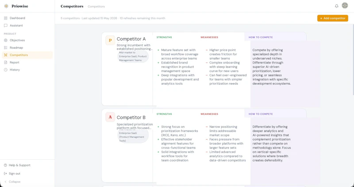Click 'Differentiate by offering deeper analytics' text
This screenshot has width=354, height=187.
pos(272,144)
